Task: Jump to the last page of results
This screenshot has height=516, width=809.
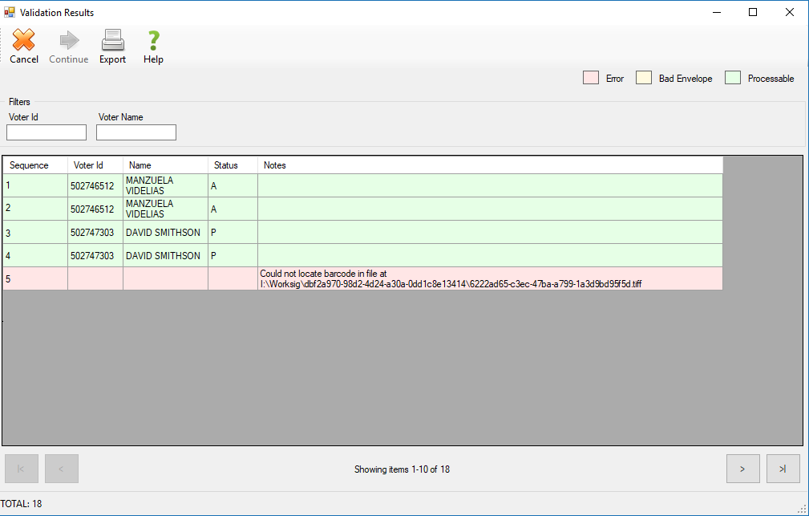Action: [783, 469]
